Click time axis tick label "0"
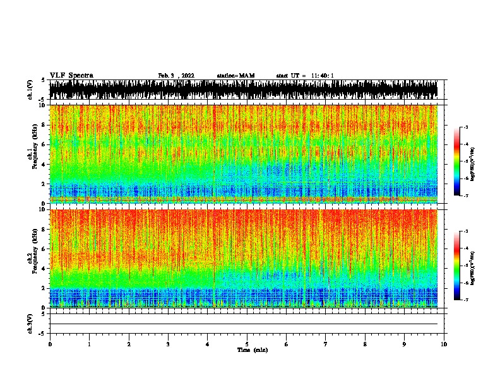Screen dimensions: 500x386 (50, 344)
